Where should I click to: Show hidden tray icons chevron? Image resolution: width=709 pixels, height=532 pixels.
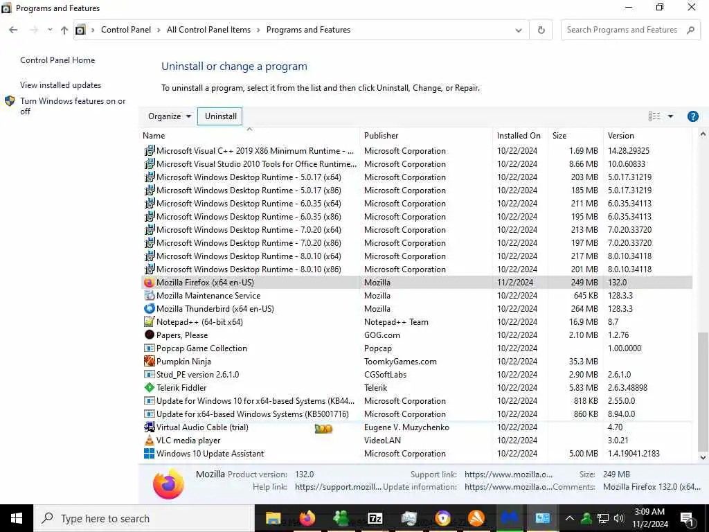570,518
